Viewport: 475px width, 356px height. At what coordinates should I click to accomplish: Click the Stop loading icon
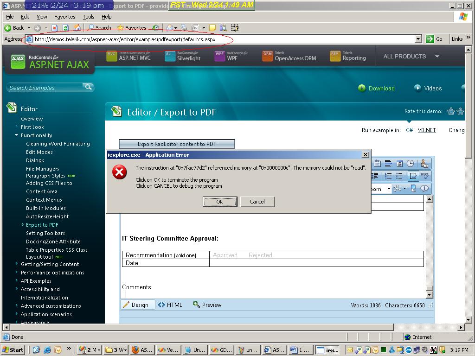[x=55, y=28]
